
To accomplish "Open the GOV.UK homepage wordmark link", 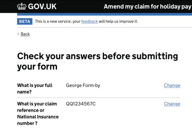I will click(x=42, y=7).
